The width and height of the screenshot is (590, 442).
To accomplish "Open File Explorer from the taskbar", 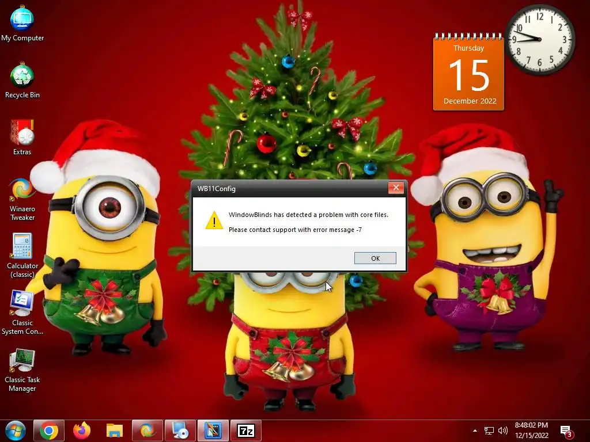I will click(115, 430).
